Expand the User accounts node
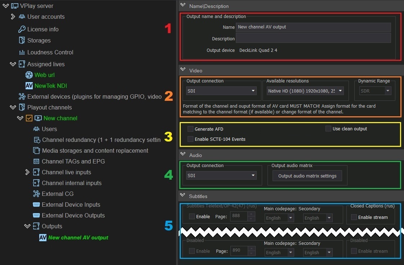Viewport: 404px width, 265px height. (x=13, y=17)
